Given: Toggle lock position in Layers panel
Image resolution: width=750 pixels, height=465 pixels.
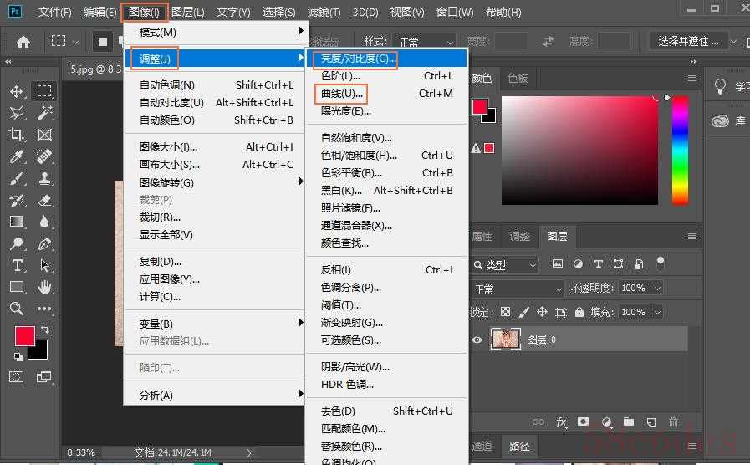Looking at the screenshot, I should pos(542,312).
